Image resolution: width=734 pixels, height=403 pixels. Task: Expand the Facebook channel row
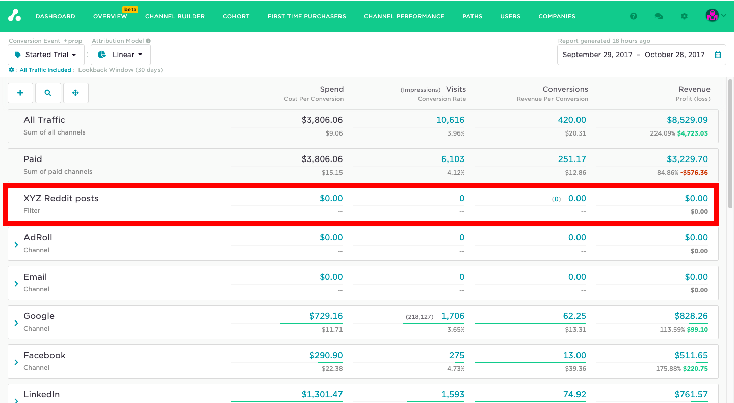pyautogui.click(x=16, y=362)
